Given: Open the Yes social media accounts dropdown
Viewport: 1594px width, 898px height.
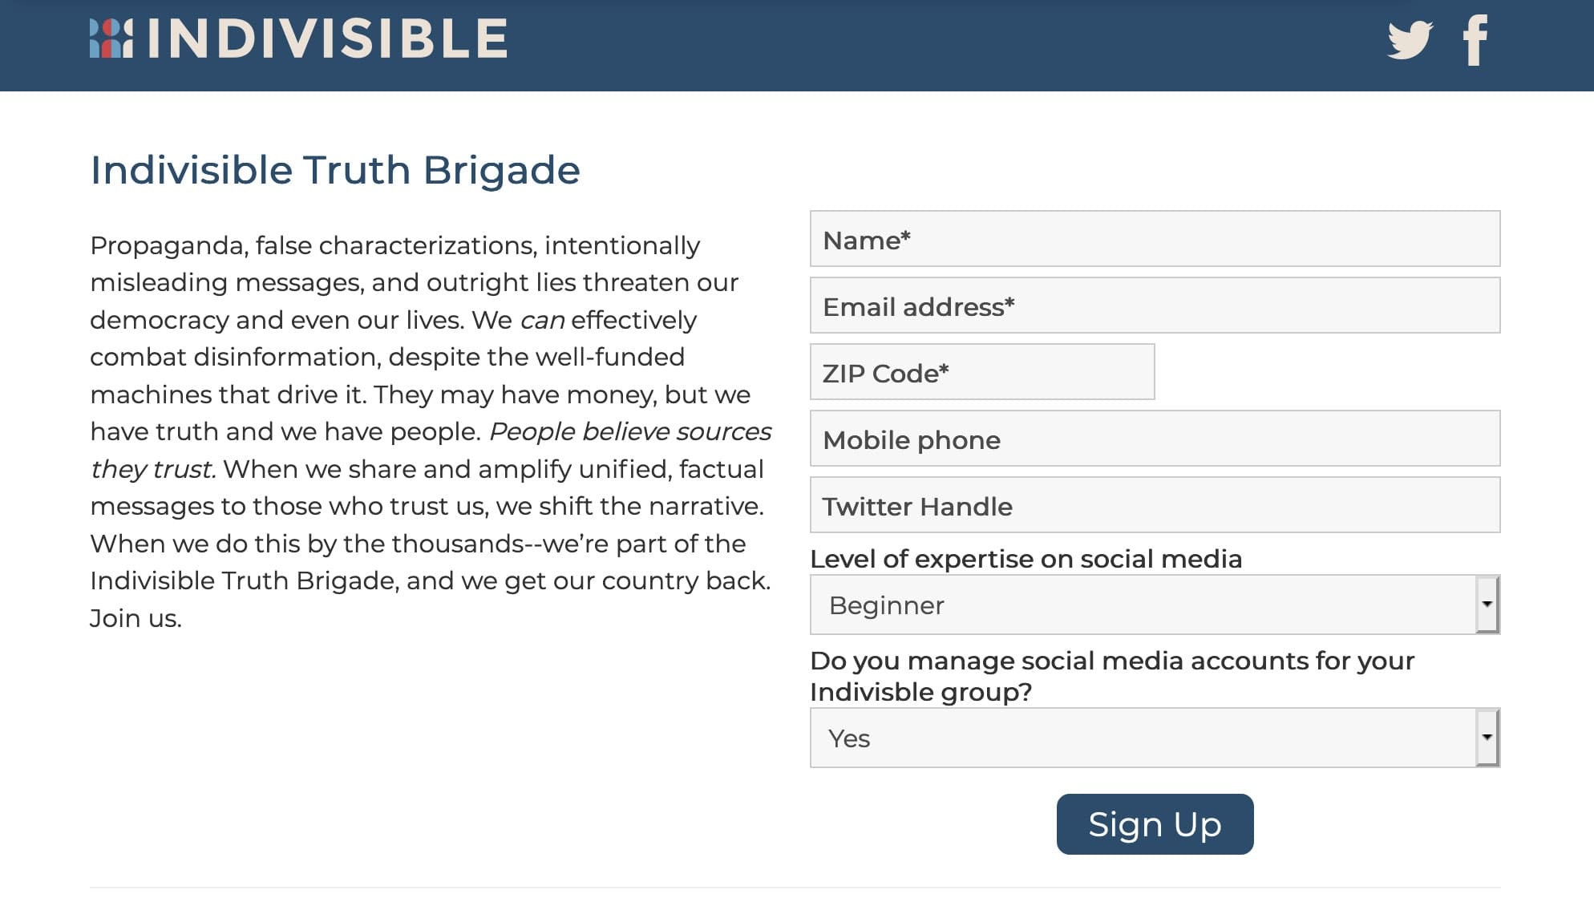Looking at the screenshot, I should 1155,738.
